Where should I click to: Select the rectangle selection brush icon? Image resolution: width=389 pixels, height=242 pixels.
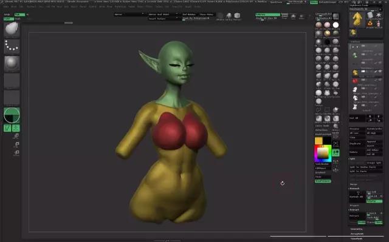click(x=327, y=110)
